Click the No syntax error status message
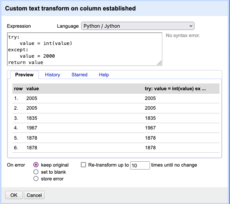 (x=183, y=36)
